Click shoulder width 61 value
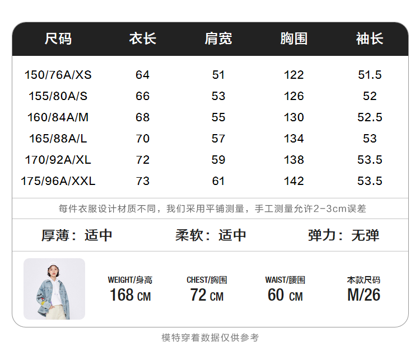The image size is (420, 342). (218, 181)
